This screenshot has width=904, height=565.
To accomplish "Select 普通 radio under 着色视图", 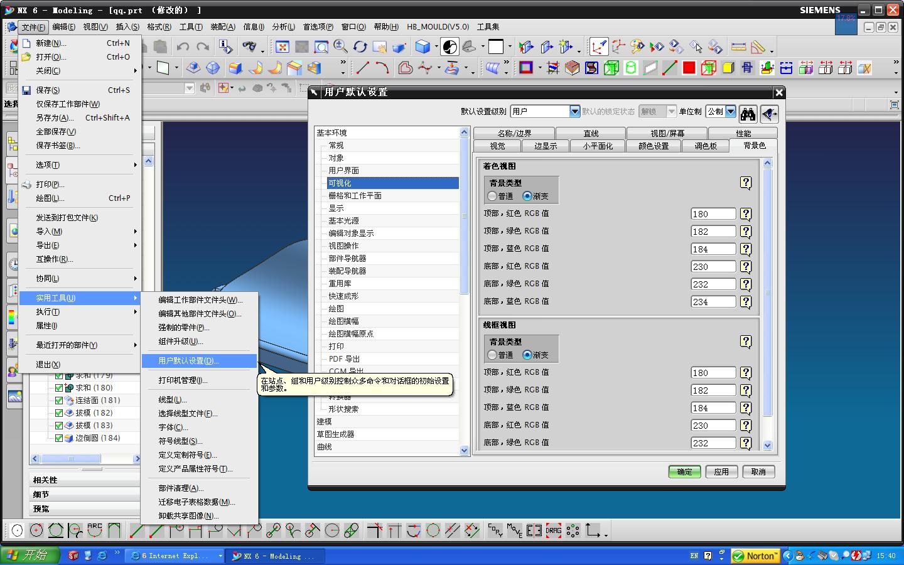I will tap(492, 196).
